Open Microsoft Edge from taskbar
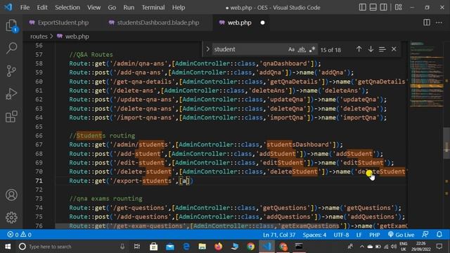 coord(186,247)
